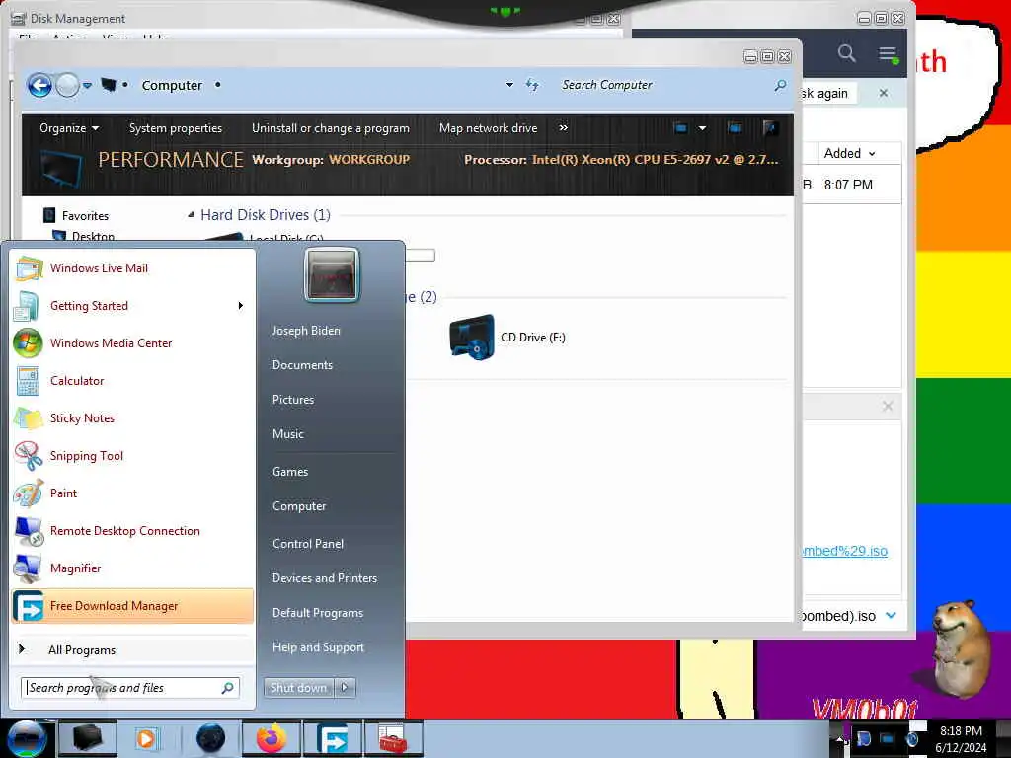Collapse the Hard Disk Drives group
Screen dimensions: 1011x758
click(191, 214)
